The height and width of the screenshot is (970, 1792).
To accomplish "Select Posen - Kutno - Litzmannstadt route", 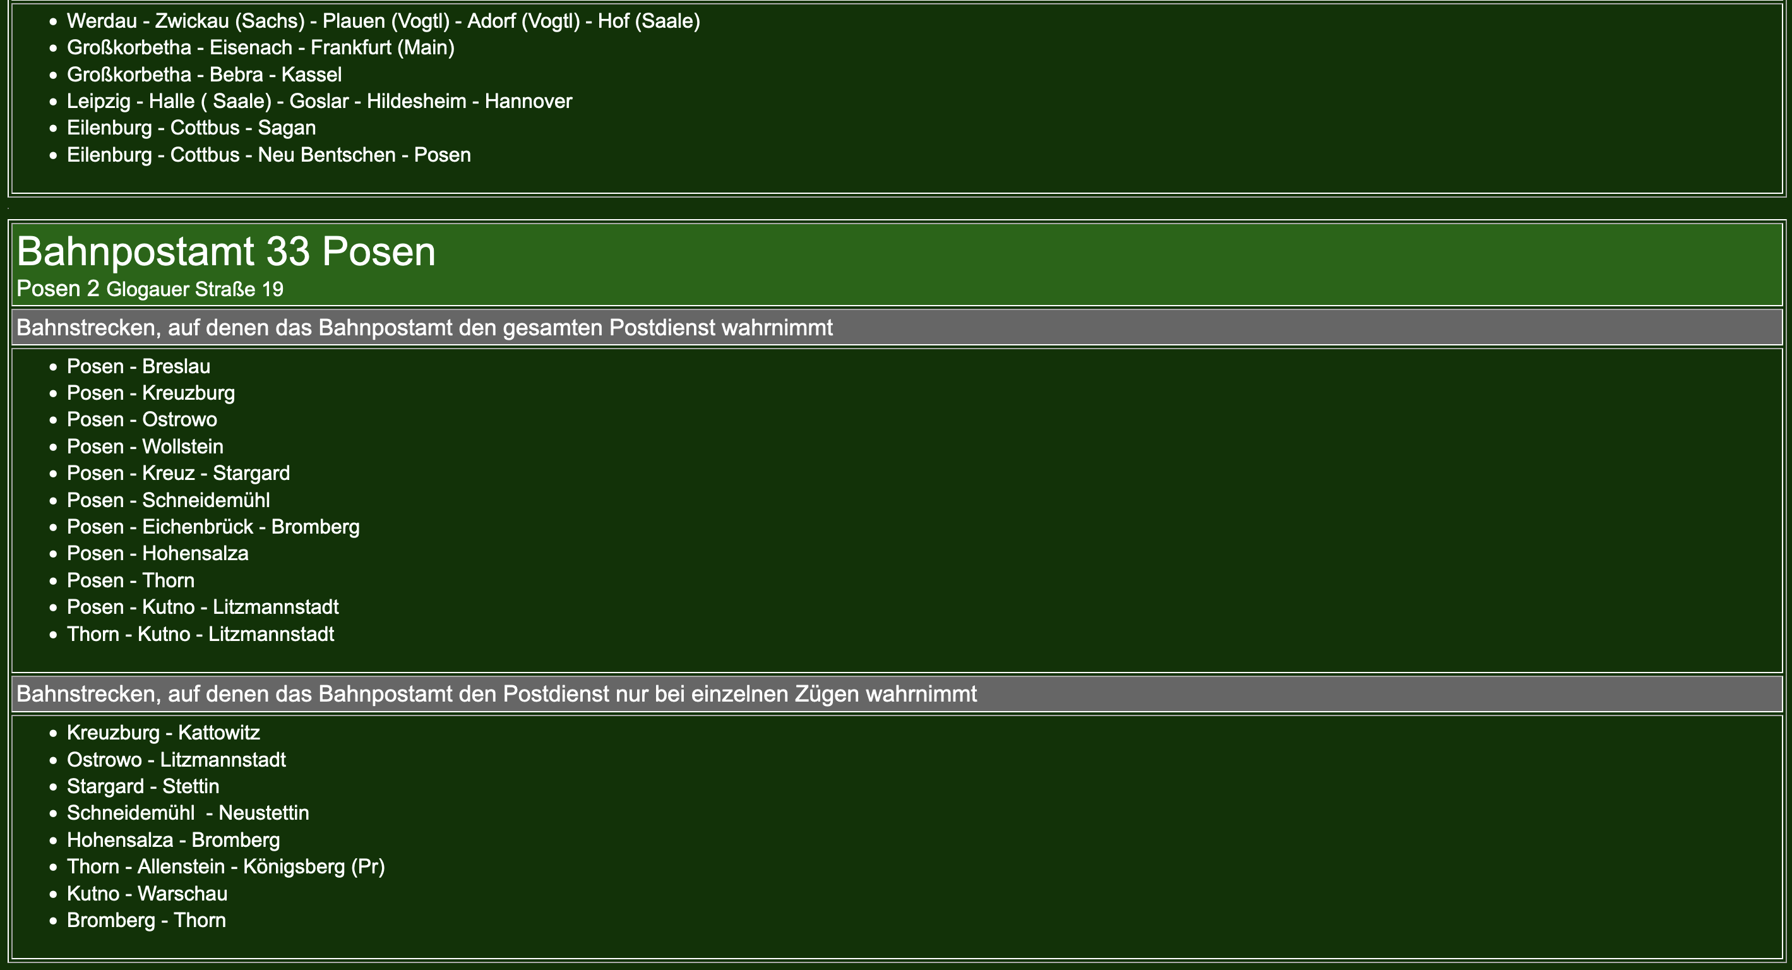I will [x=203, y=607].
